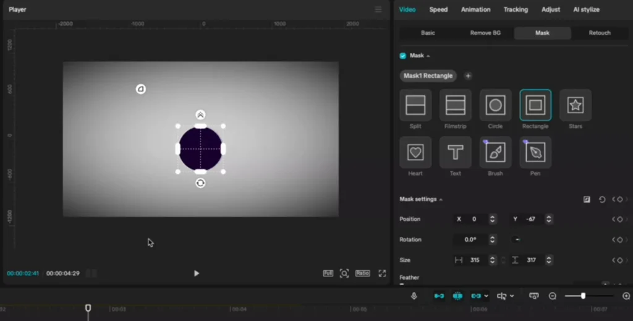Screen dimensions: 633x321
Task: Increase the X position stepper
Action: [x=492, y=217]
